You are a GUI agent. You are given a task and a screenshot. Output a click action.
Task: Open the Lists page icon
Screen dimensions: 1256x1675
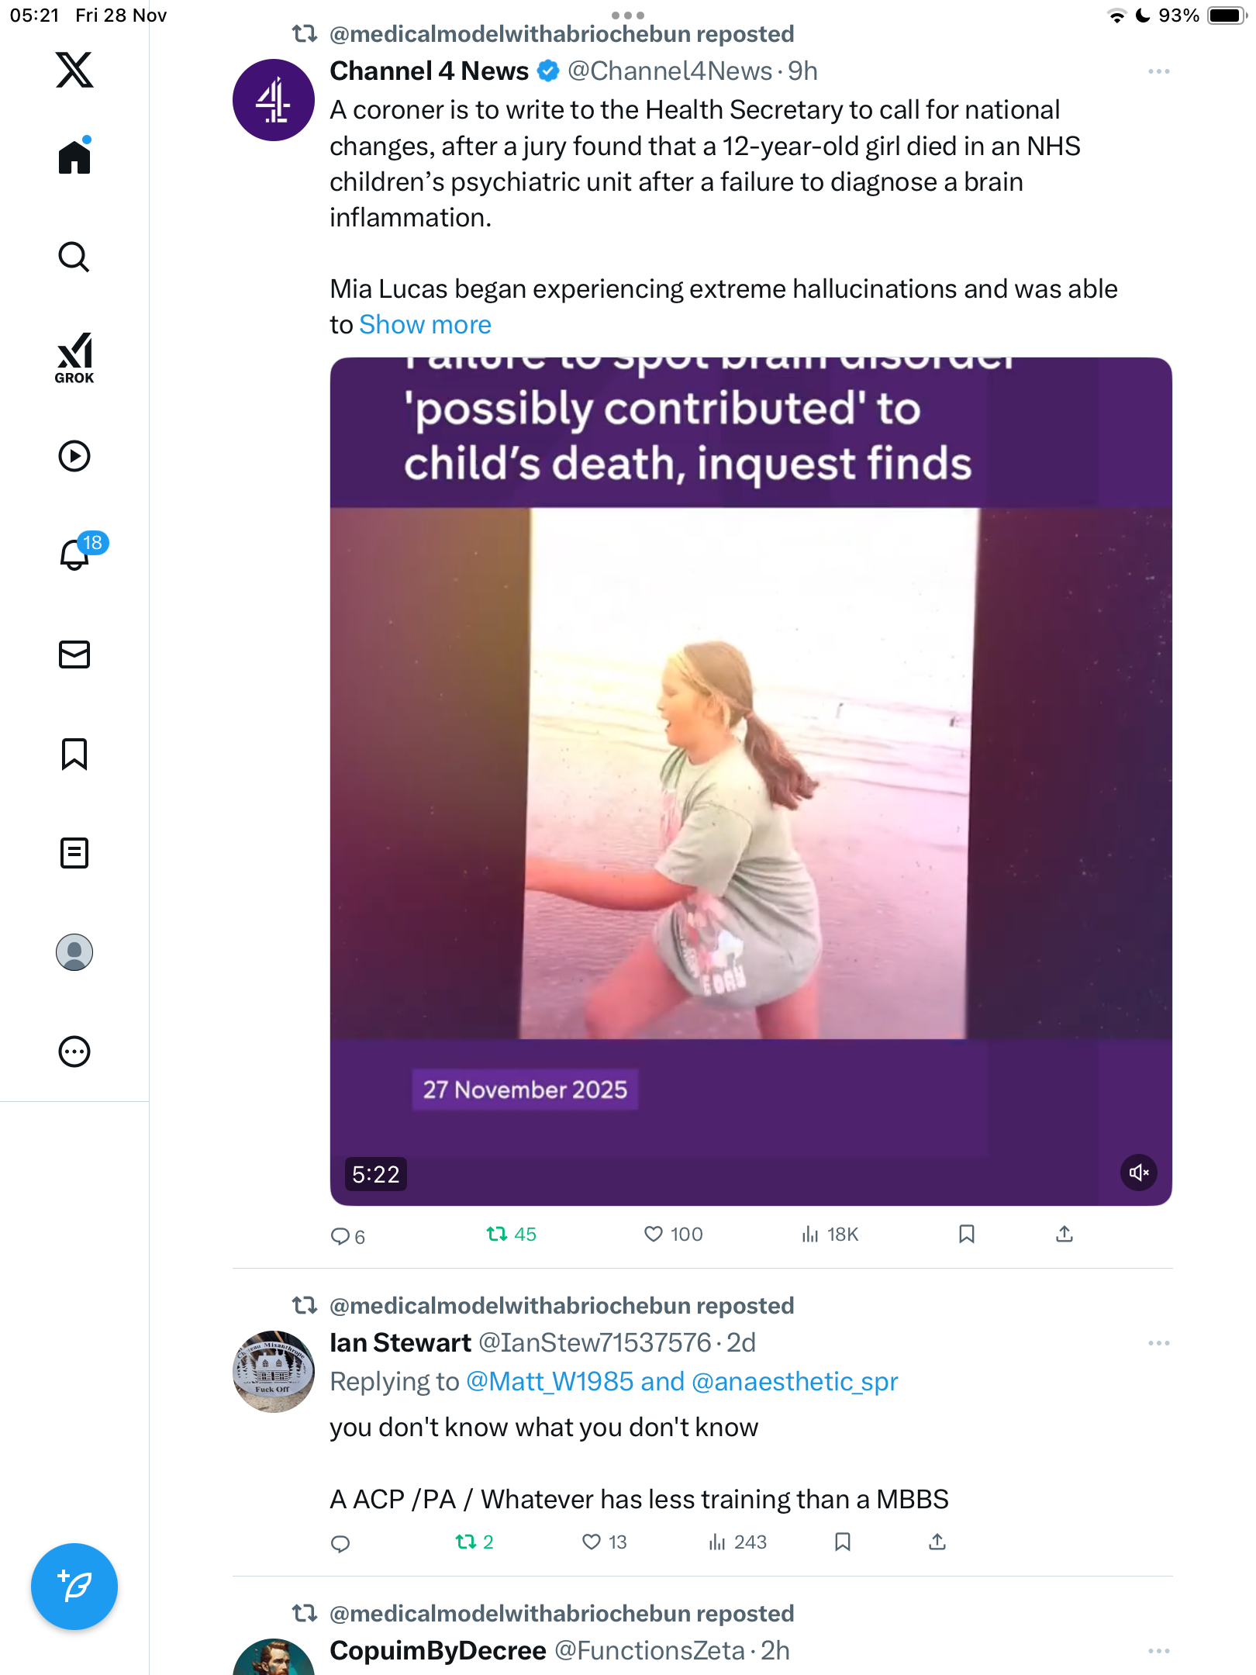pyautogui.click(x=74, y=853)
